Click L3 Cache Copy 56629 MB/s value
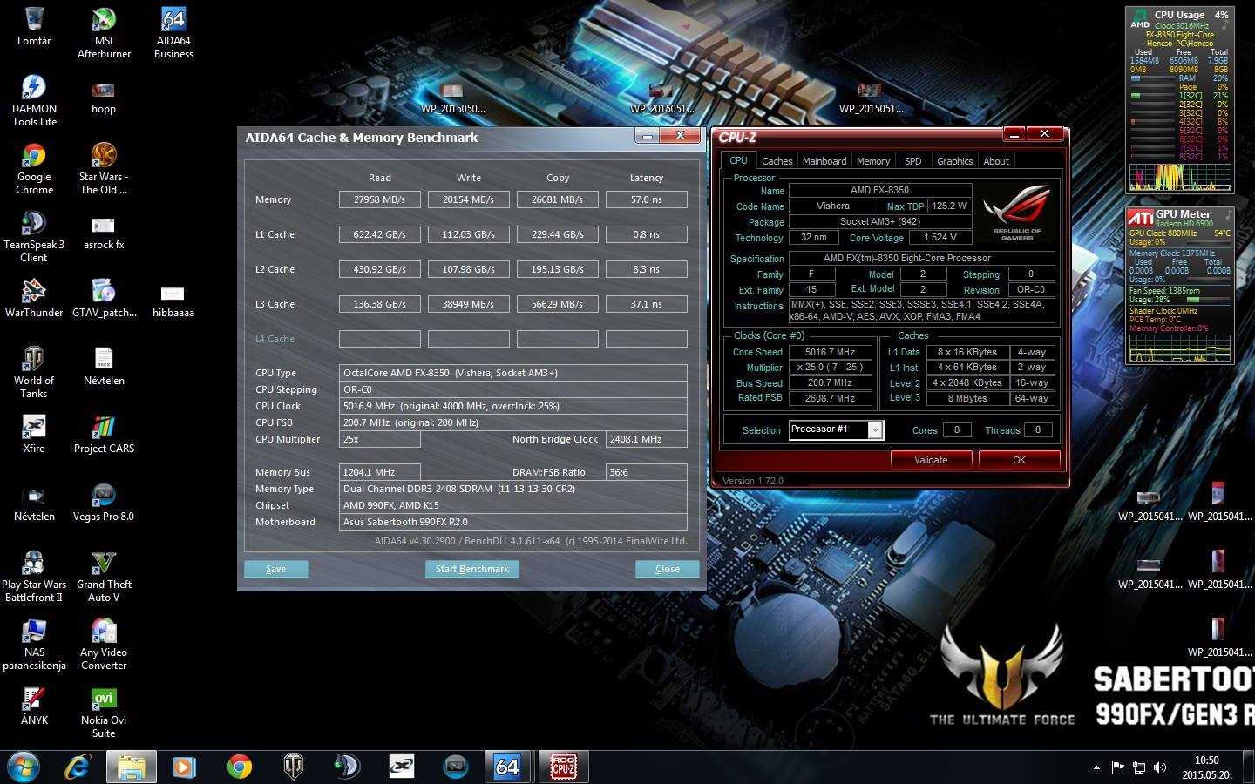 tap(558, 304)
